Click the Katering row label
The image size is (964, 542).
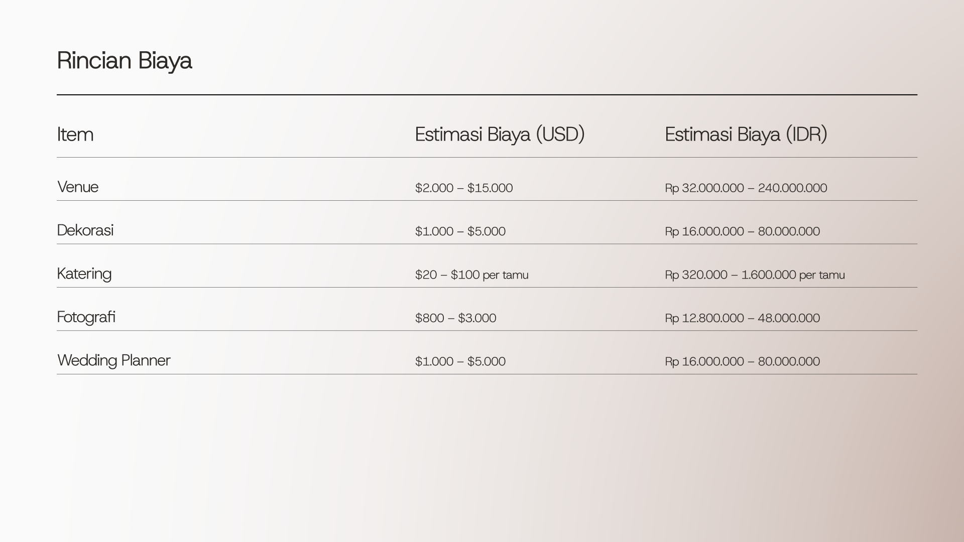(x=84, y=274)
